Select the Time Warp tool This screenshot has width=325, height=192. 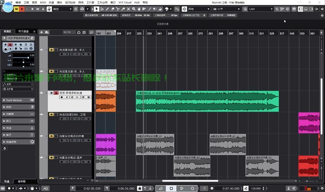click(145, 9)
